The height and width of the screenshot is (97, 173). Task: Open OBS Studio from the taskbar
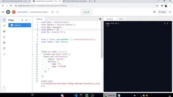92,95
